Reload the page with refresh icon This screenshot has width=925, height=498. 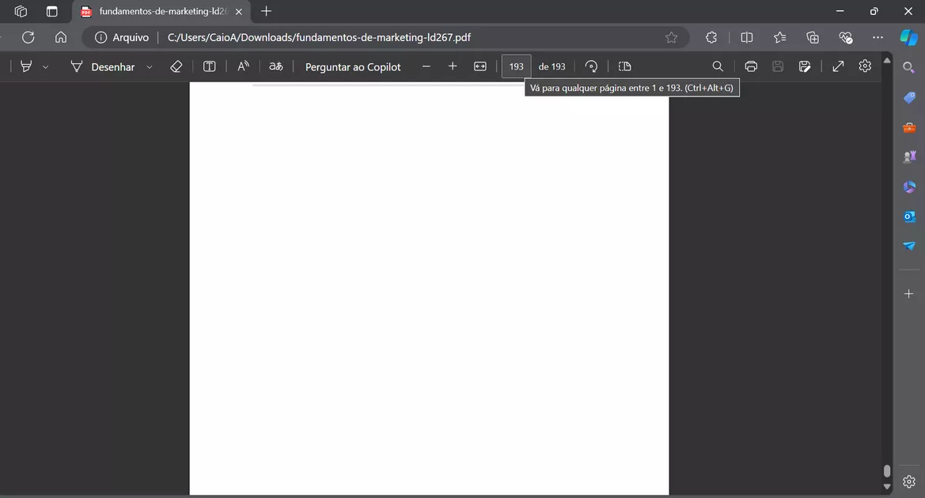28,37
